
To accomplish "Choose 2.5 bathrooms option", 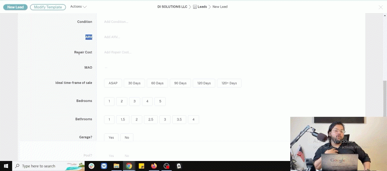I will (150, 120).
